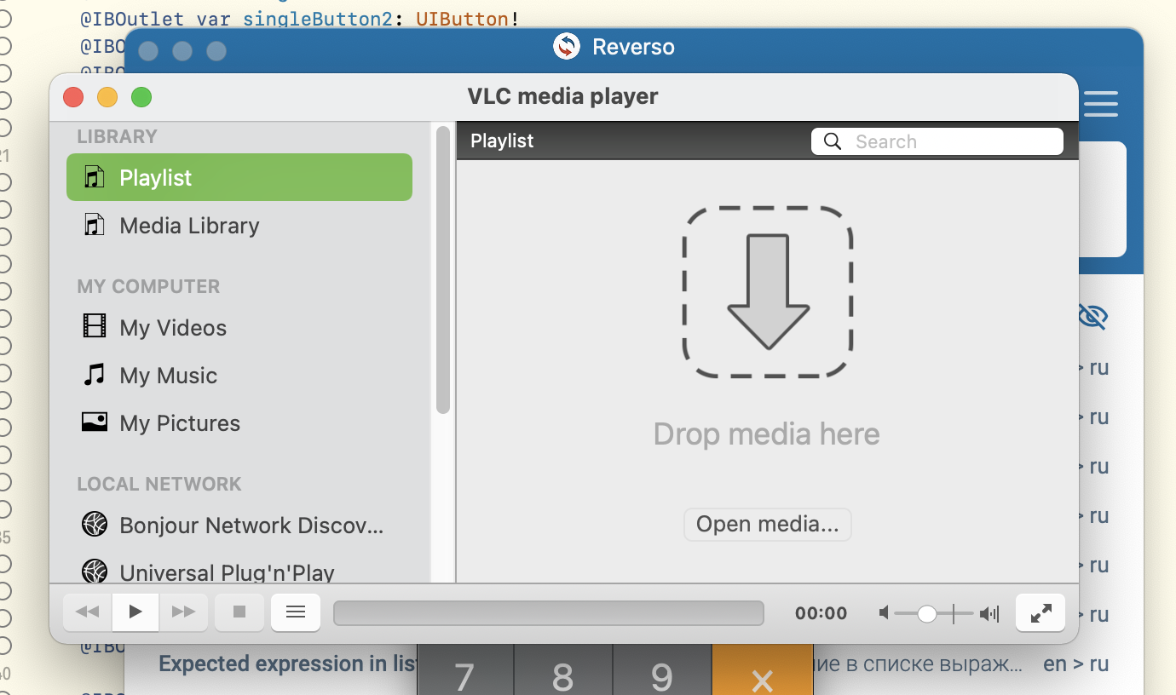The width and height of the screenshot is (1176, 695).
Task: Click the playlist file icon beside Media Library
Action: [94, 225]
